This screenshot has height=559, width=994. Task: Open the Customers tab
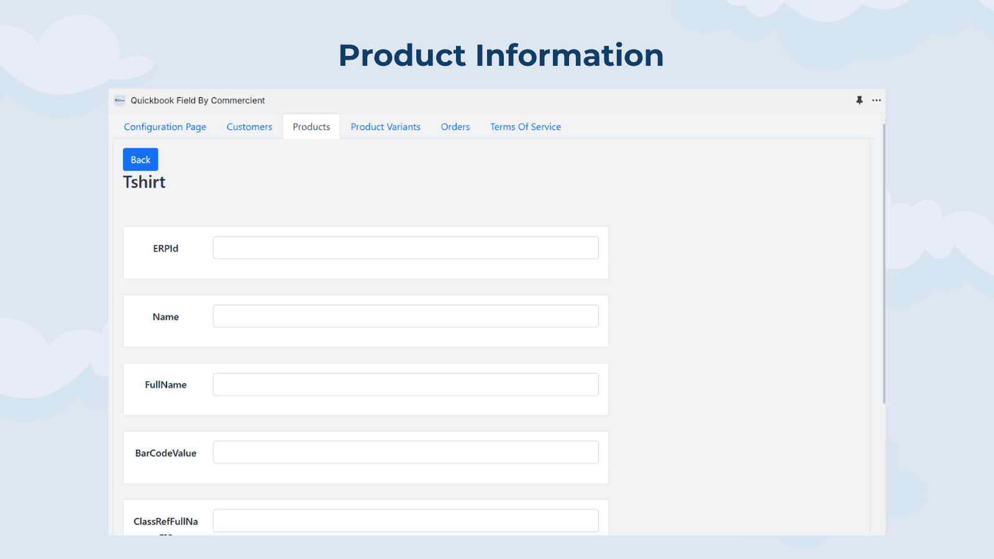tap(249, 127)
